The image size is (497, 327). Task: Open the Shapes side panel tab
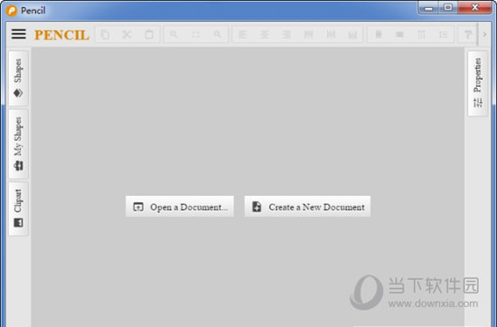(18, 79)
